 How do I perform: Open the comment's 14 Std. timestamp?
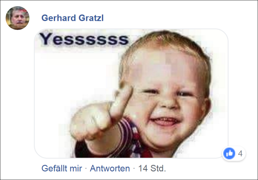[x=152, y=168]
